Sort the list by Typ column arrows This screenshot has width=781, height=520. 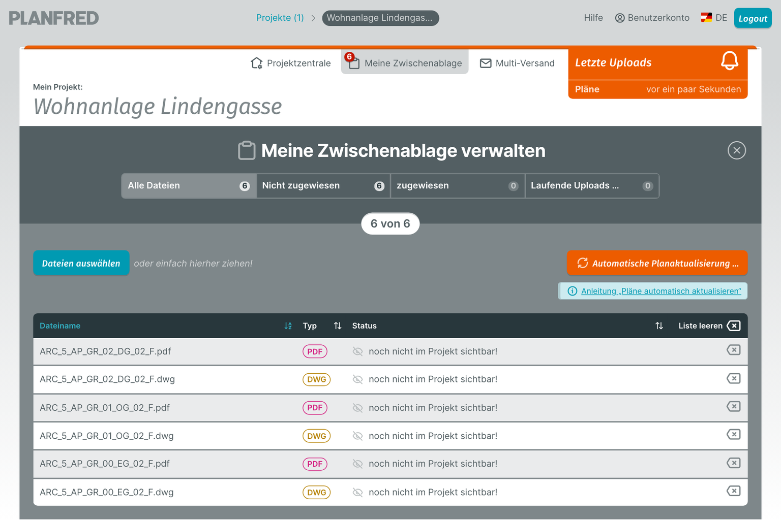338,326
